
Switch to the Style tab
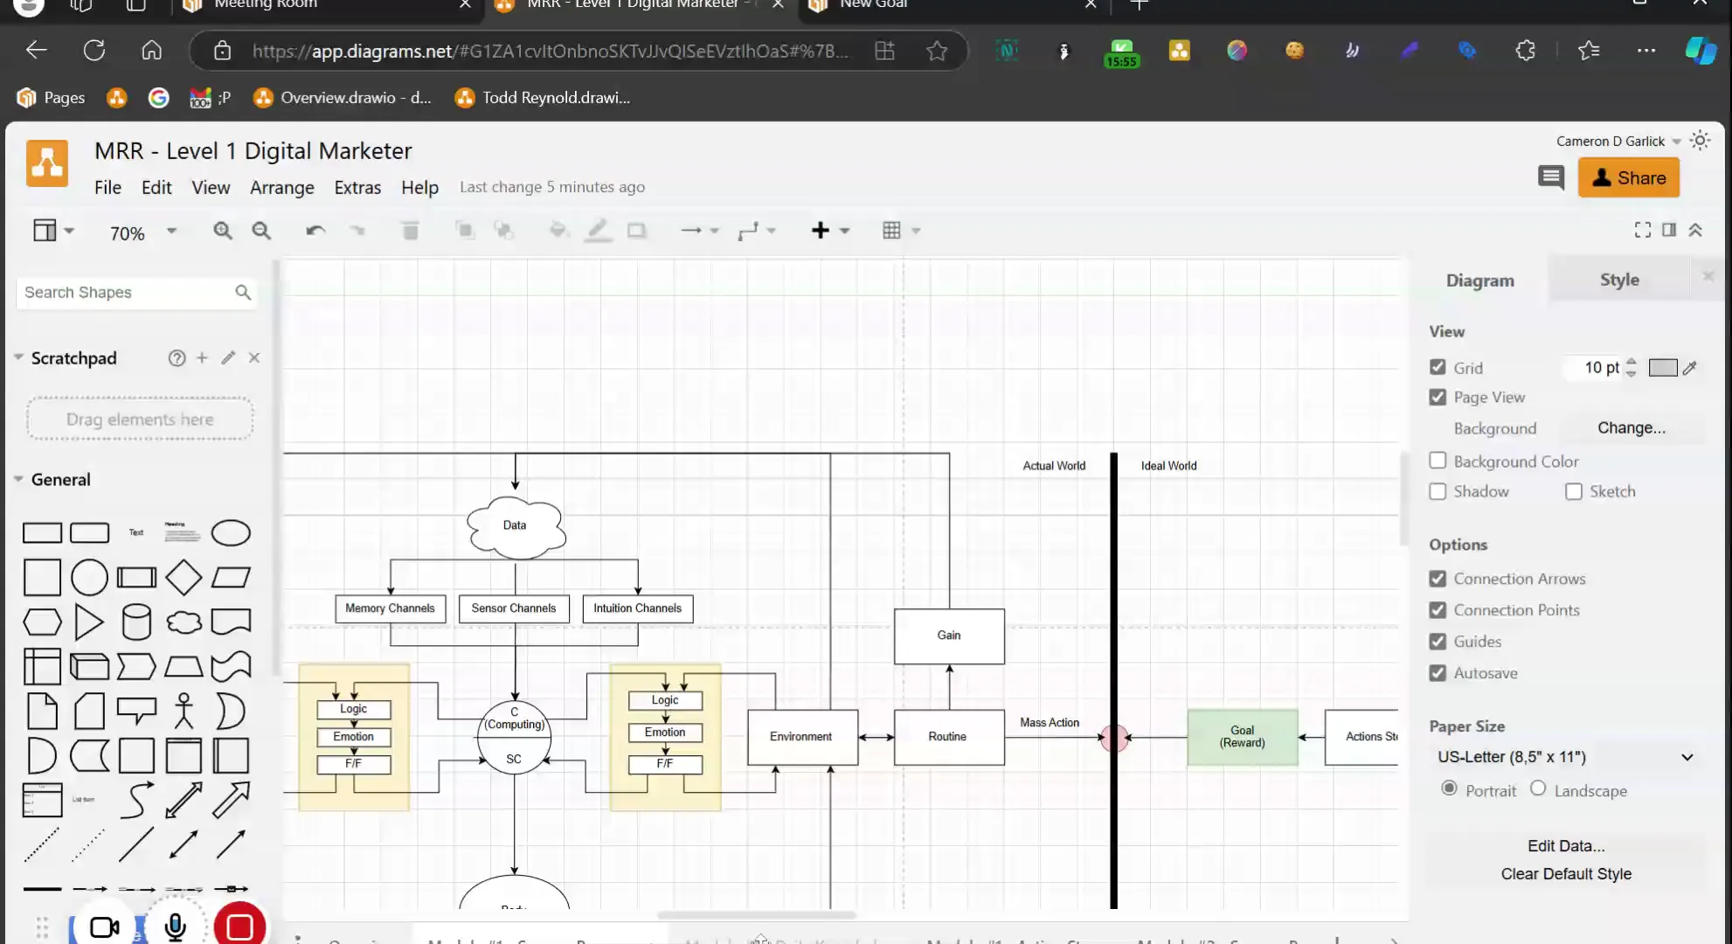[1619, 280]
